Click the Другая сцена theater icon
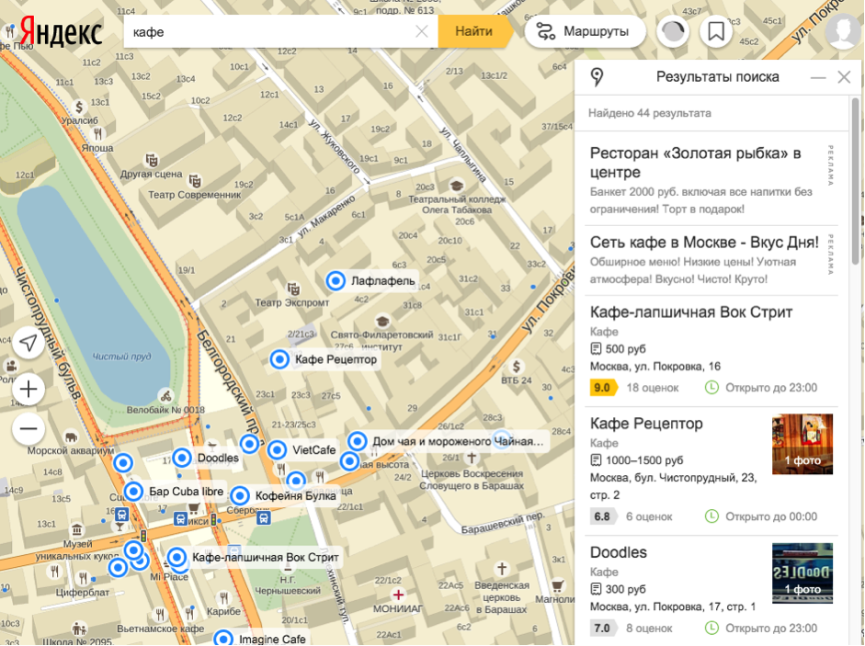Viewport: 865px width, 646px height. point(152,160)
